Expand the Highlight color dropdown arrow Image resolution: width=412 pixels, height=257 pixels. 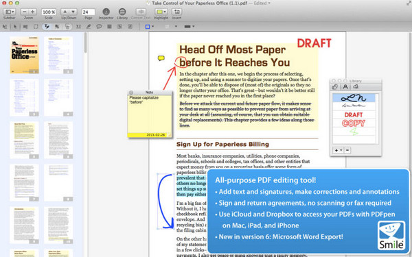click(x=165, y=12)
